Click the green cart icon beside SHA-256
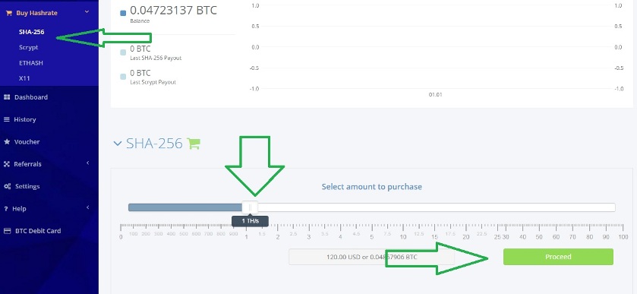The width and height of the screenshot is (637, 294). 194,144
